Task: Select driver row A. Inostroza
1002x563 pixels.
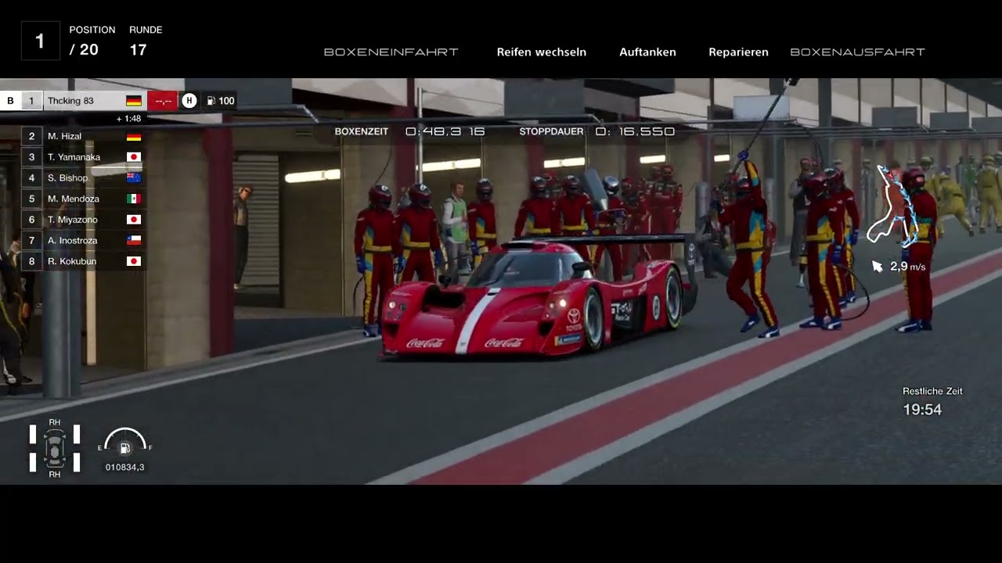Action: [x=82, y=240]
